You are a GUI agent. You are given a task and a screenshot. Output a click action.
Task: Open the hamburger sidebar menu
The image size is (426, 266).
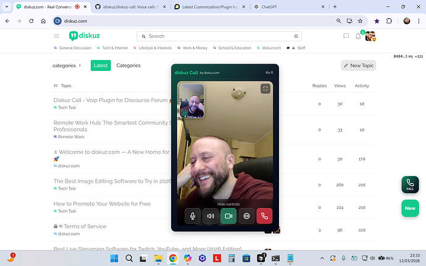click(57, 36)
